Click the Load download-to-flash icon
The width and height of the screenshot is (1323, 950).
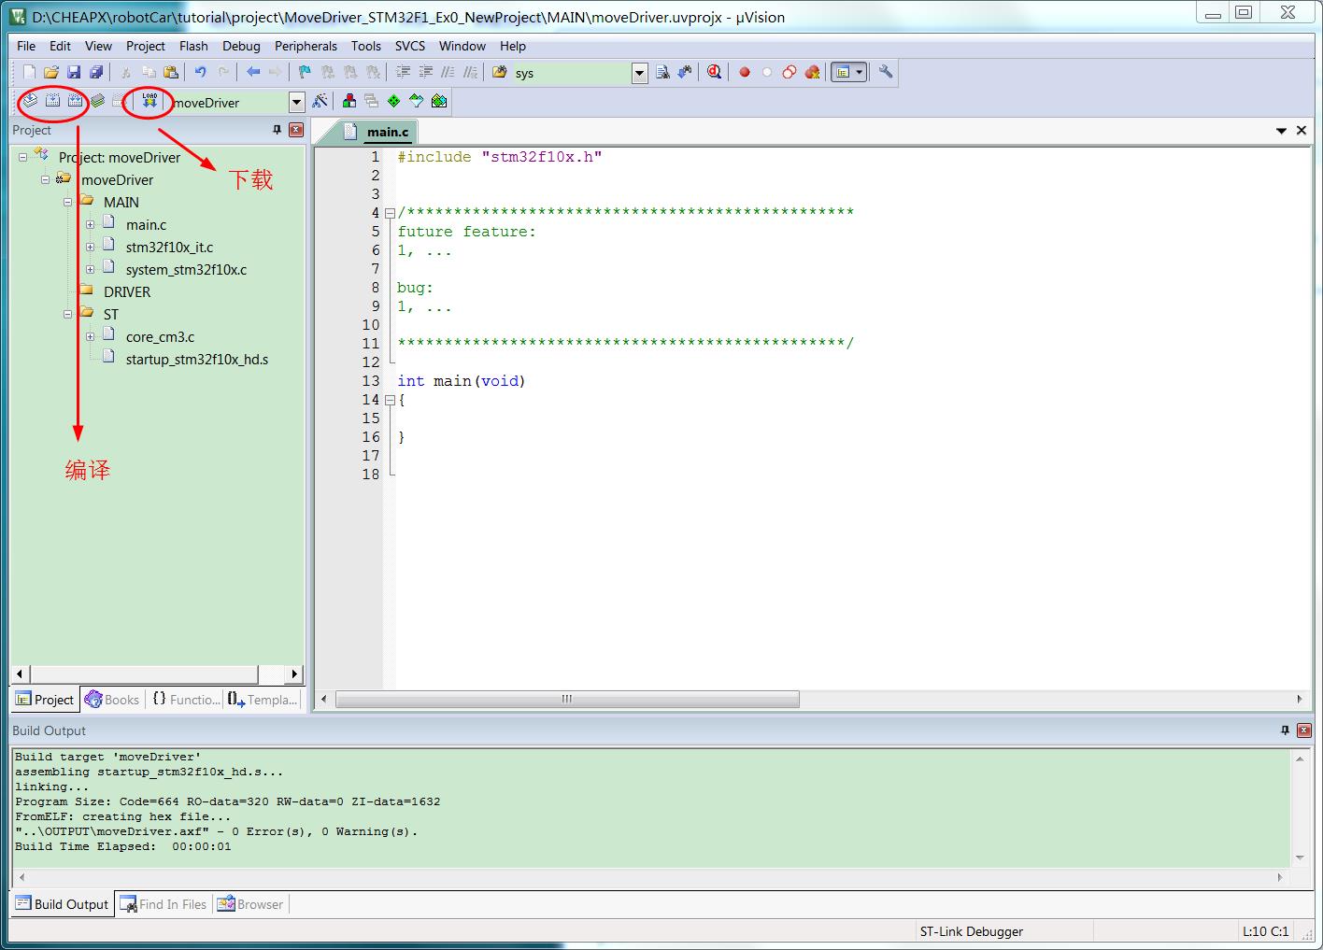149,101
